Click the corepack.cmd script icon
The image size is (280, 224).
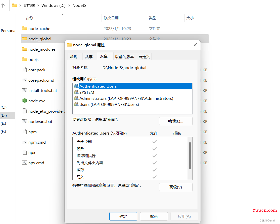tap(25, 80)
